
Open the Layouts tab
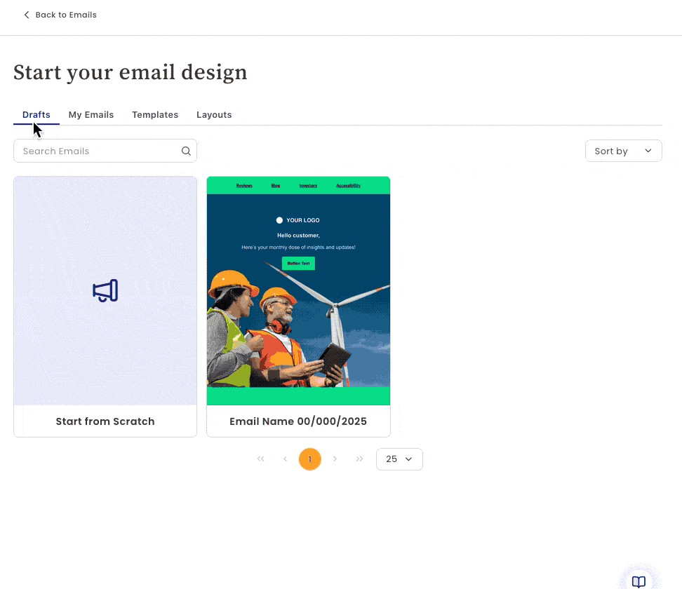[214, 115]
